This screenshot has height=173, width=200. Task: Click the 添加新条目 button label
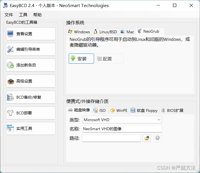(x=26, y=65)
